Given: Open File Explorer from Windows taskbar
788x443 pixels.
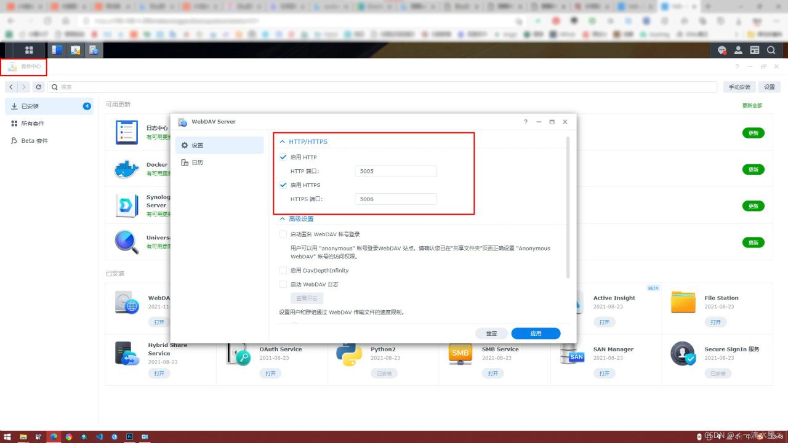Looking at the screenshot, I should click(23, 437).
